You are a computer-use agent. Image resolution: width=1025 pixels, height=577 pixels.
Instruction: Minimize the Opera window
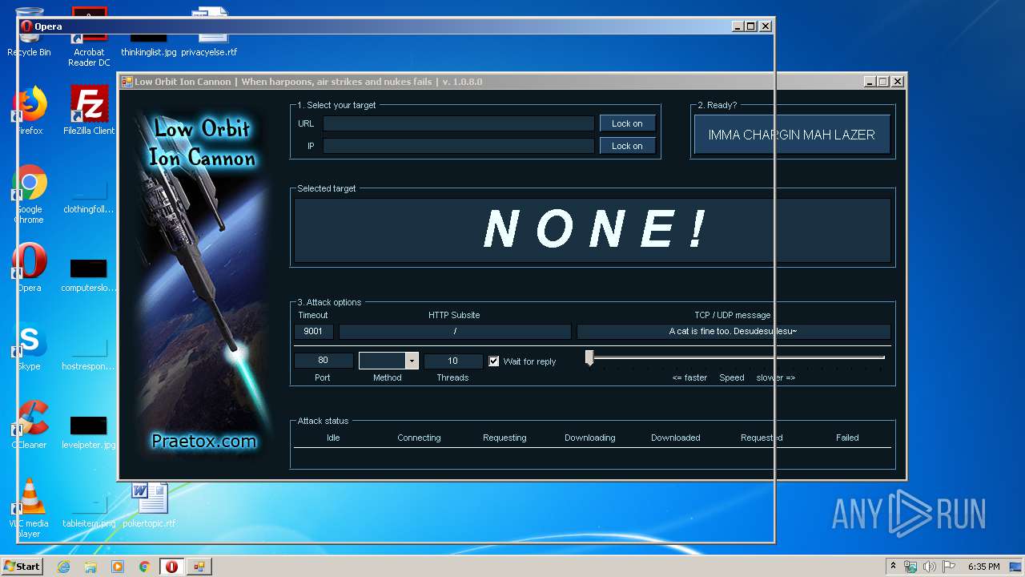click(x=737, y=26)
